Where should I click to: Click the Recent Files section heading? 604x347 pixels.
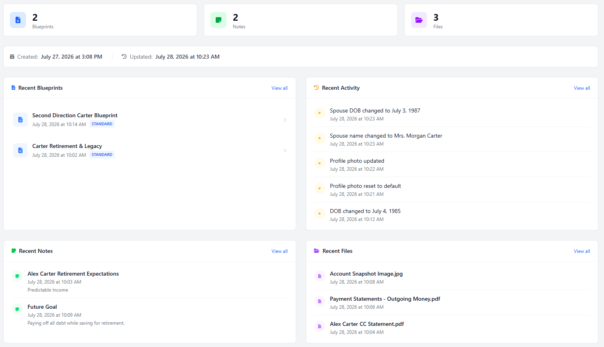pyautogui.click(x=337, y=251)
